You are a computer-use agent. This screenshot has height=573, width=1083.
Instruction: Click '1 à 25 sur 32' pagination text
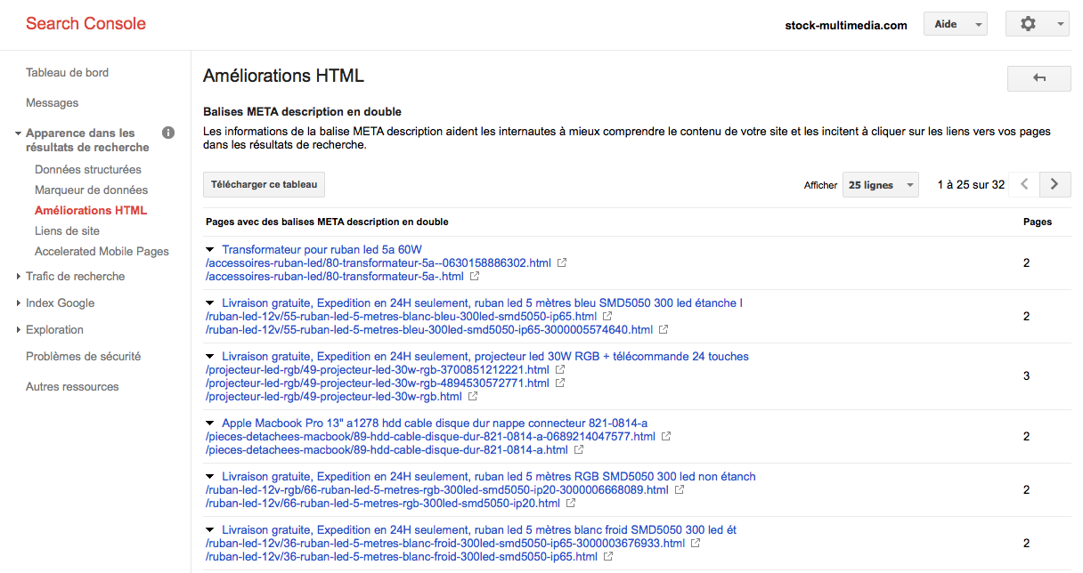(971, 185)
